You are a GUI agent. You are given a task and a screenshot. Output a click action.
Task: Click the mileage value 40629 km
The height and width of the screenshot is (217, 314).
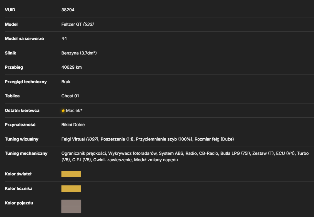point(71,67)
